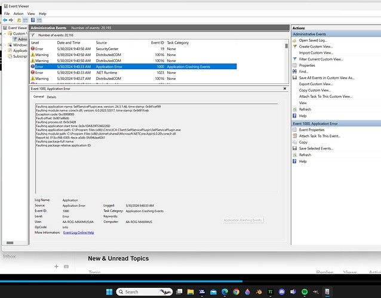Collapse the Custom Views tree node
The height and width of the screenshot is (298, 381).
[x=5, y=33]
